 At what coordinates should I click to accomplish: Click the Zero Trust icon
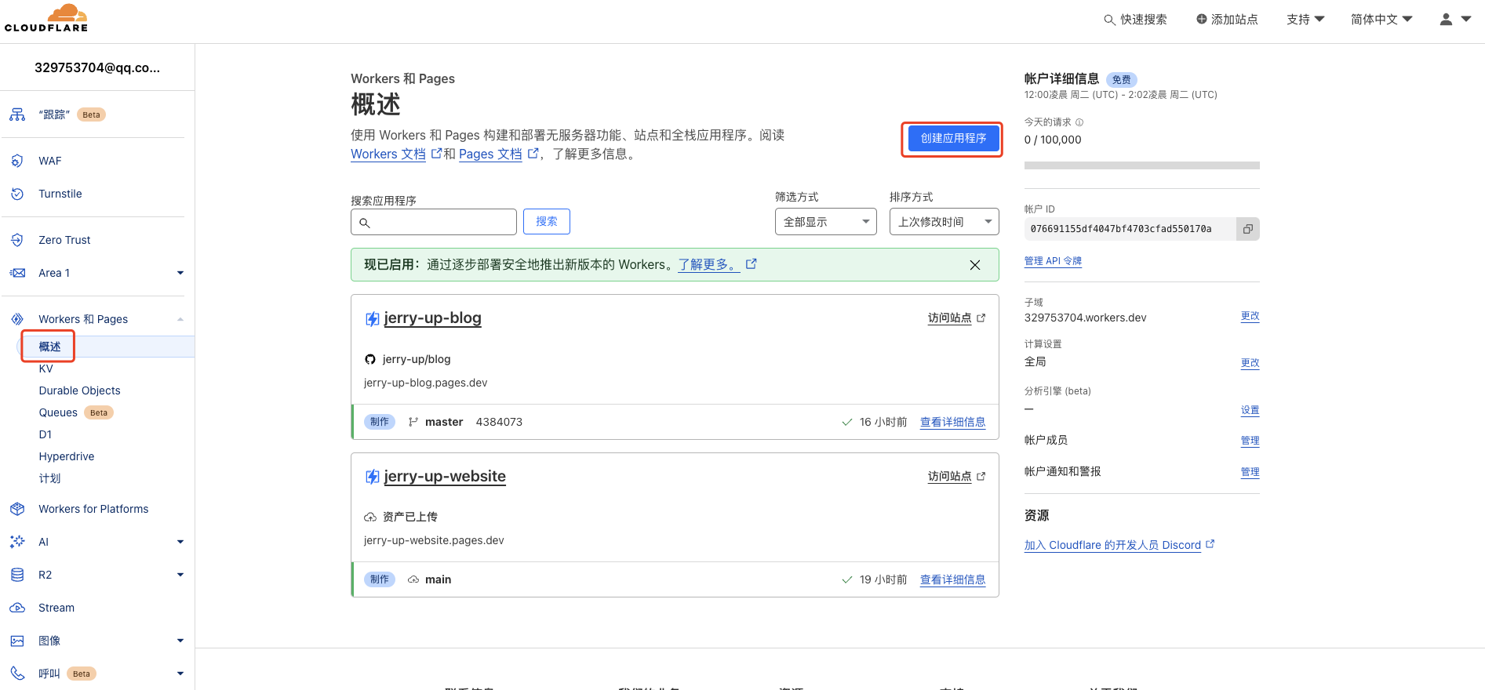tap(17, 240)
